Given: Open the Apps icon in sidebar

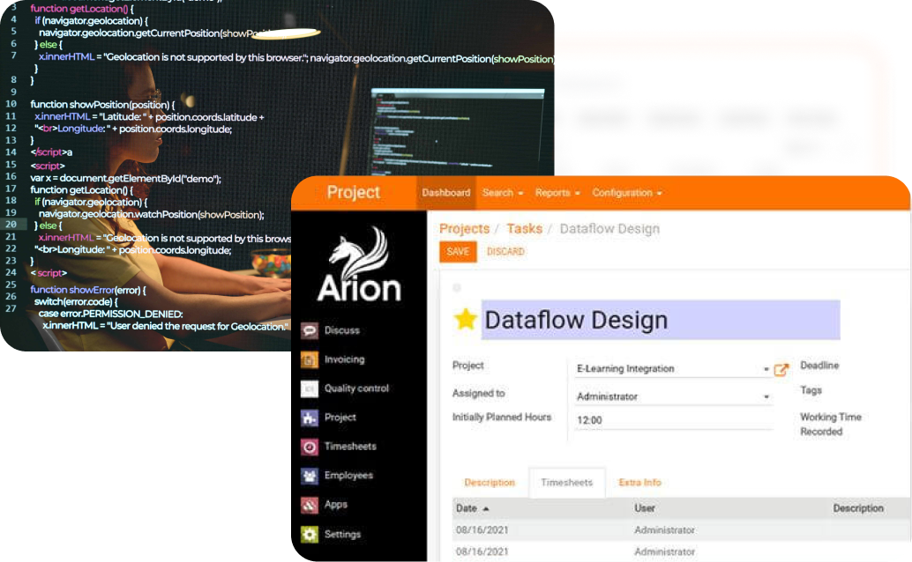Looking at the screenshot, I should click(x=310, y=505).
